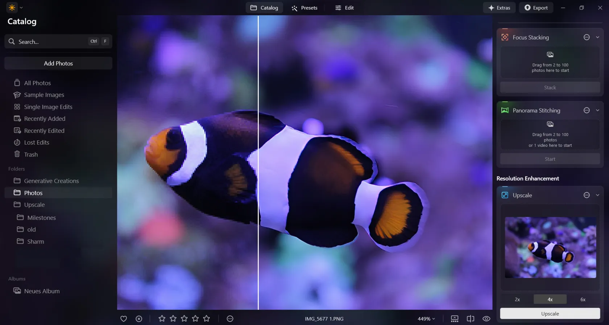Toggle the before/after compare view
The image size is (609, 325).
(471, 319)
